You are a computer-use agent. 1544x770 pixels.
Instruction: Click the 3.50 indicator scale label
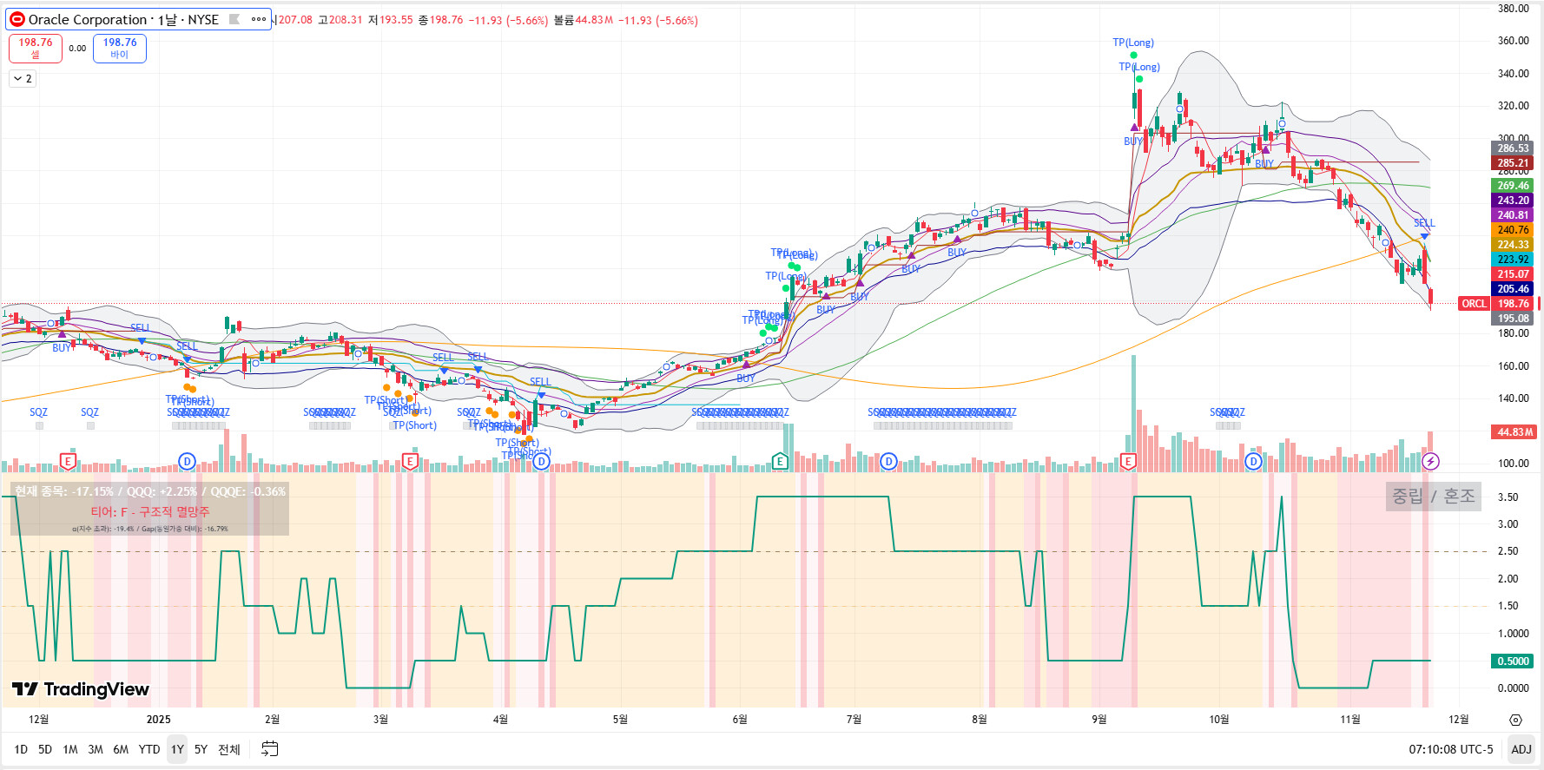(x=1508, y=497)
